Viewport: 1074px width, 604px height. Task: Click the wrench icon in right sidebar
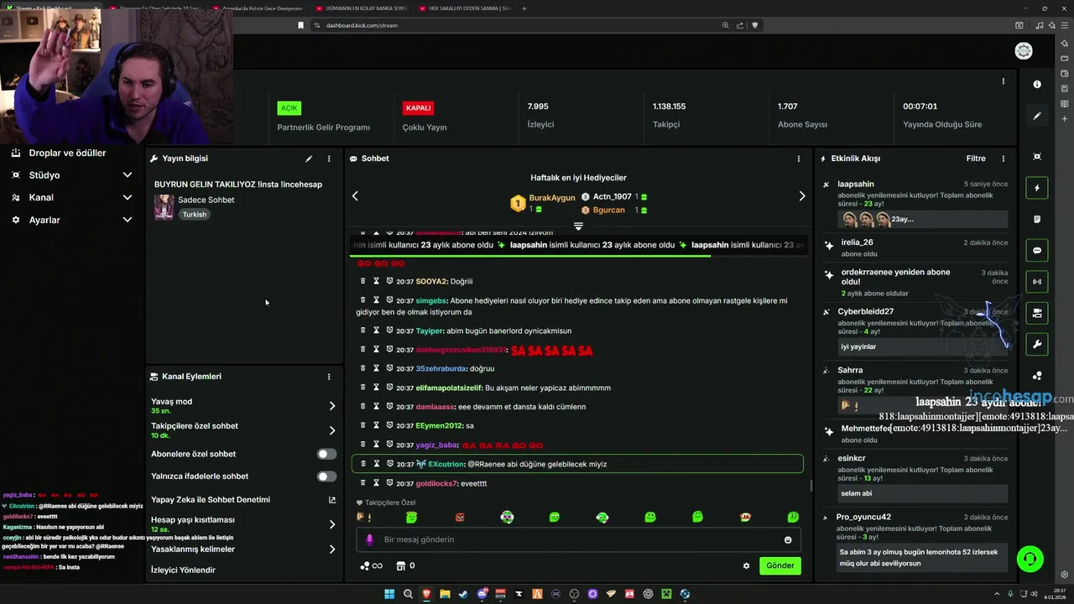(1037, 344)
